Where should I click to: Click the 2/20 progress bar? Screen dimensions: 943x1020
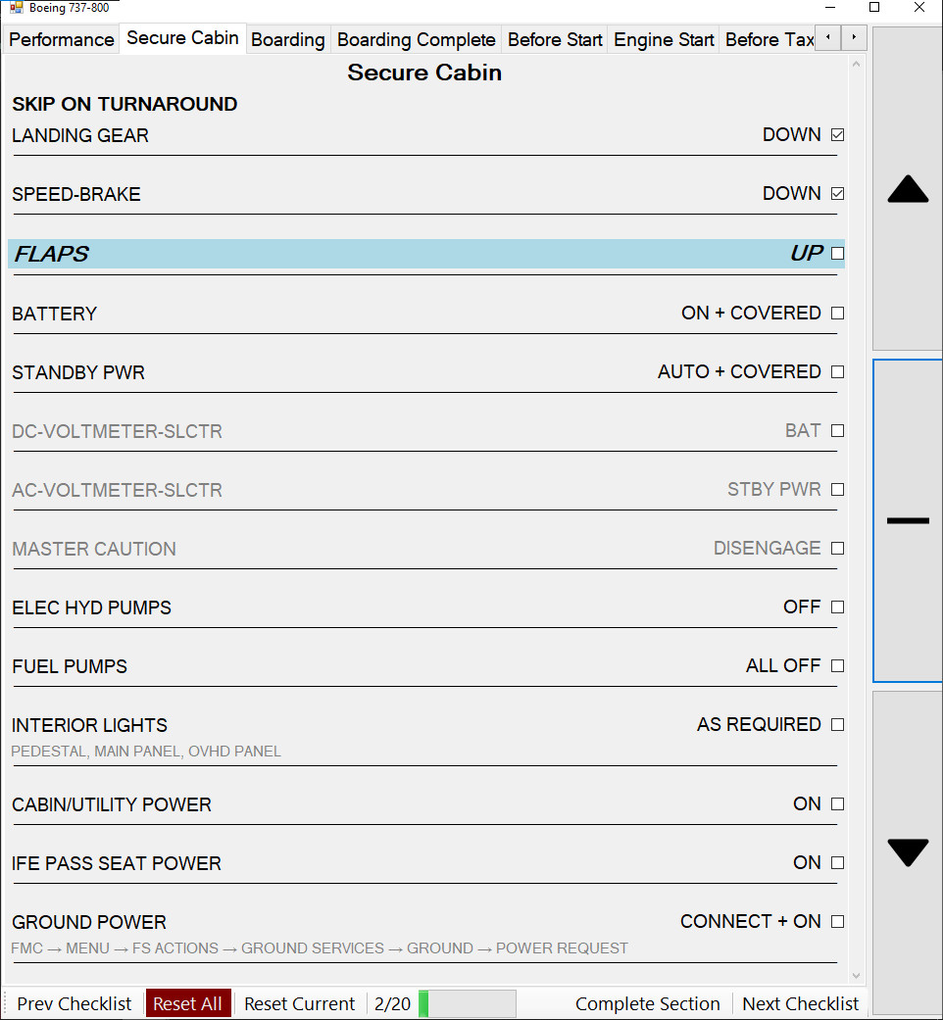coord(467,1003)
